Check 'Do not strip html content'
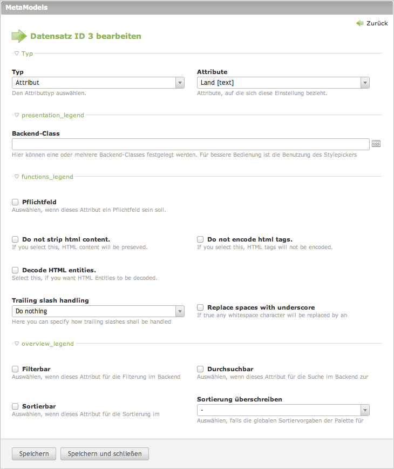 point(15,239)
